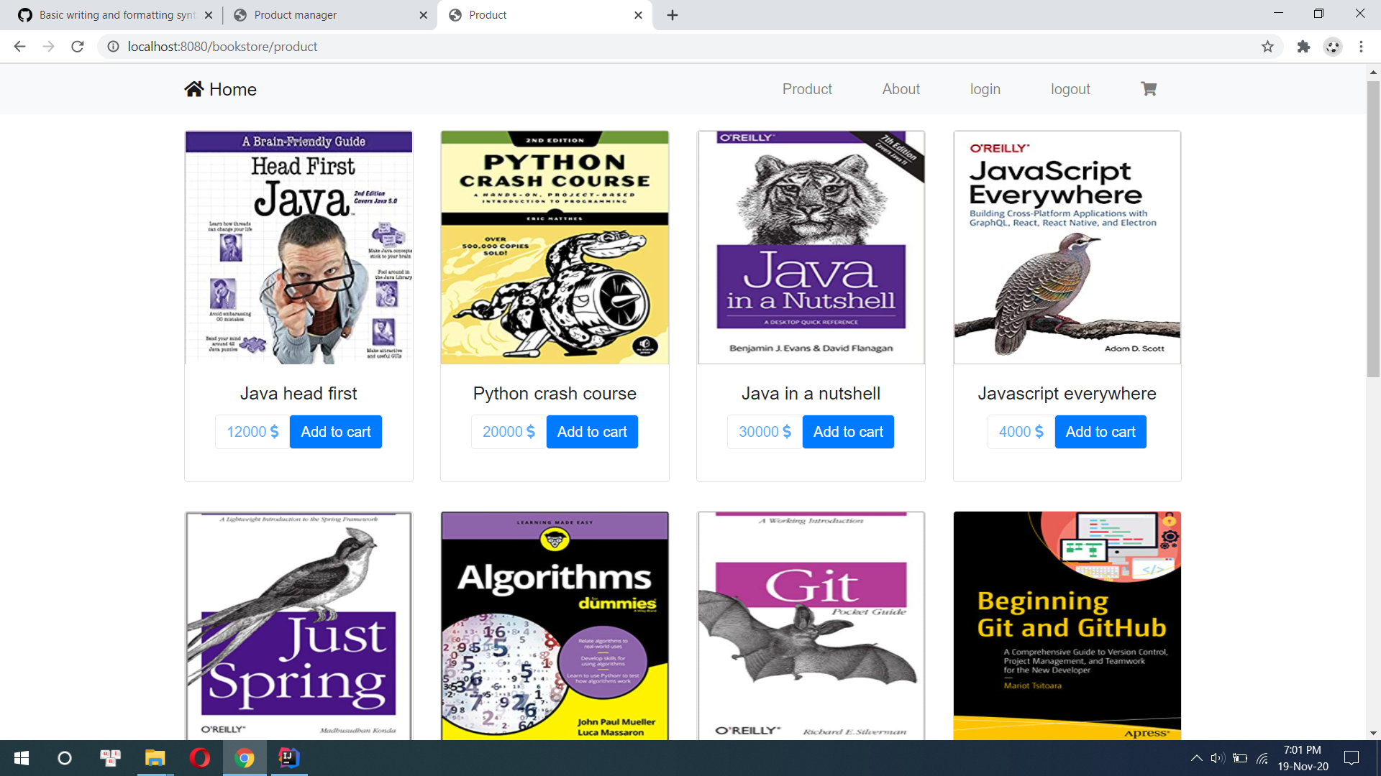
Task: Open new browser tab
Action: coord(673,15)
